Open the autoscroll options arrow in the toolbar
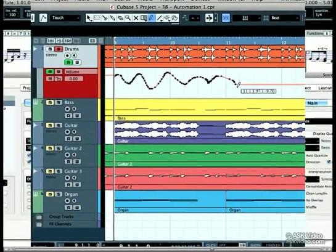The image size is (336, 252). point(216,18)
